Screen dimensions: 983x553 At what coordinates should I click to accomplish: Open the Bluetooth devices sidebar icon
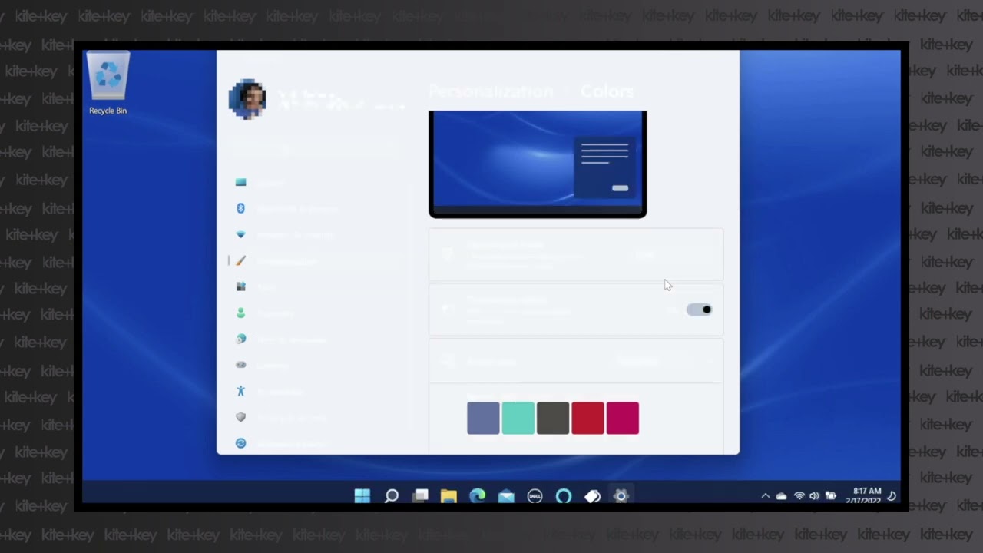[240, 208]
